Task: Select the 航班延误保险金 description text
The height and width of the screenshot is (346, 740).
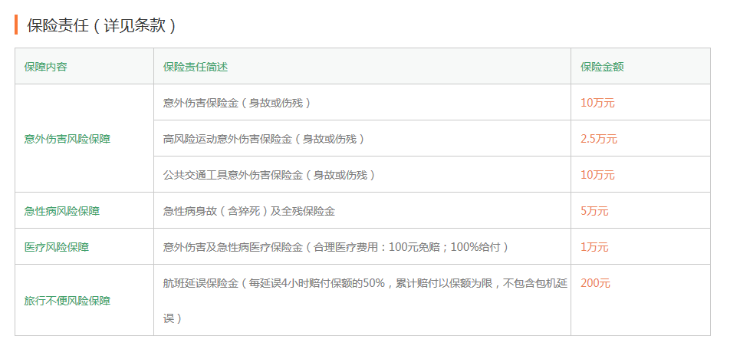Action: pyautogui.click(x=365, y=283)
